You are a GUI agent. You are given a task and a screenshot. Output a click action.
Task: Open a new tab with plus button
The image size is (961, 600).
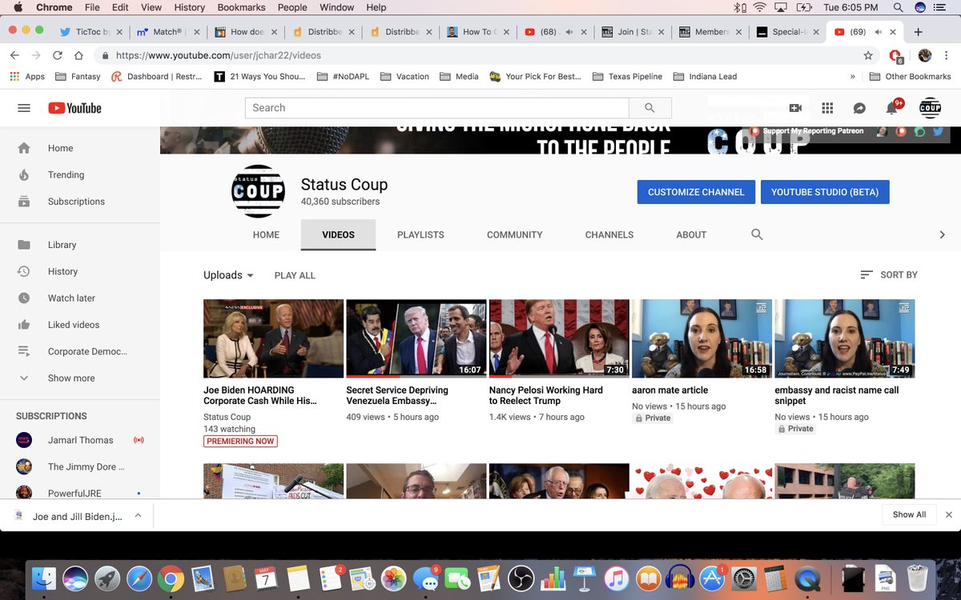pyautogui.click(x=918, y=32)
